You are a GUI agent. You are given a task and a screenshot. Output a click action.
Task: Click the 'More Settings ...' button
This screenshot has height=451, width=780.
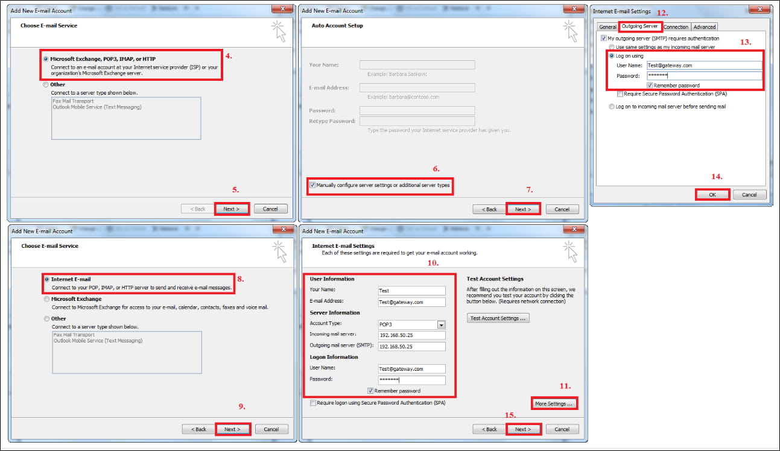click(554, 403)
